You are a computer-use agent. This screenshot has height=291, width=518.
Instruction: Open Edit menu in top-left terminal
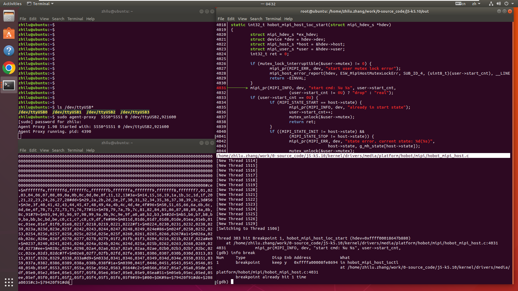[x=33, y=19]
